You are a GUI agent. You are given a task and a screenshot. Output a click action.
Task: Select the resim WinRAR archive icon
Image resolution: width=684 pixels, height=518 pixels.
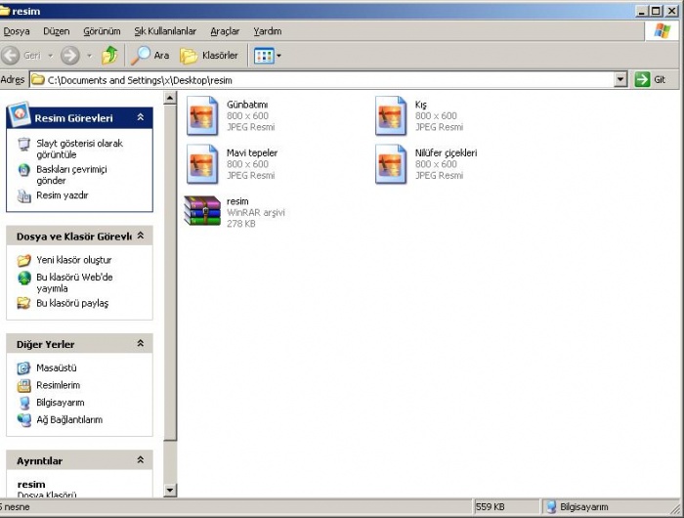point(202,212)
